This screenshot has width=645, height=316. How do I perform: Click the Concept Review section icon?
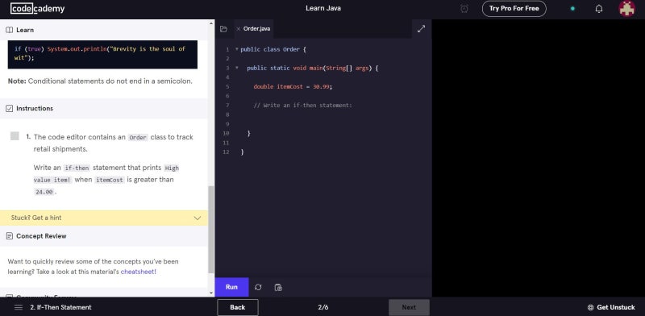click(x=9, y=236)
